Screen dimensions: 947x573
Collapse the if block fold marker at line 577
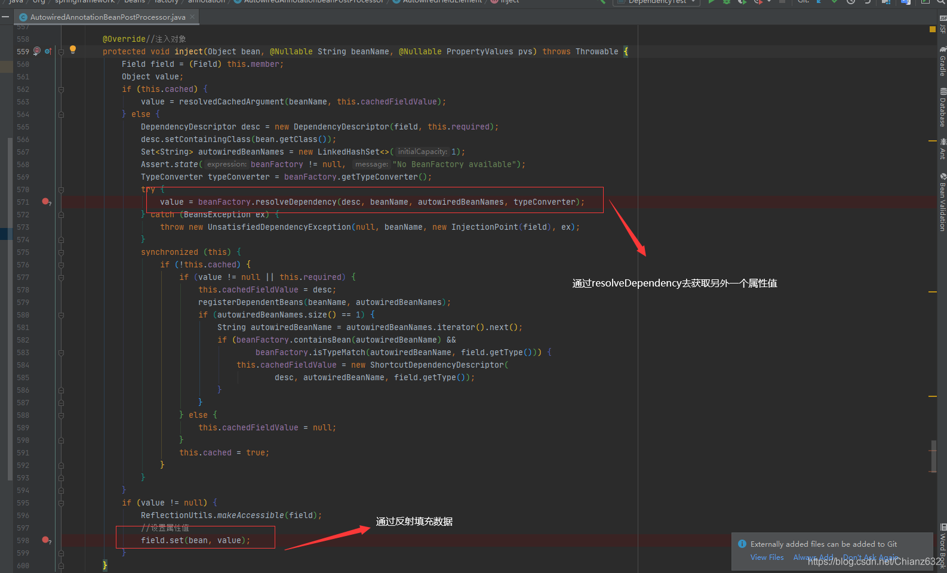(62, 278)
